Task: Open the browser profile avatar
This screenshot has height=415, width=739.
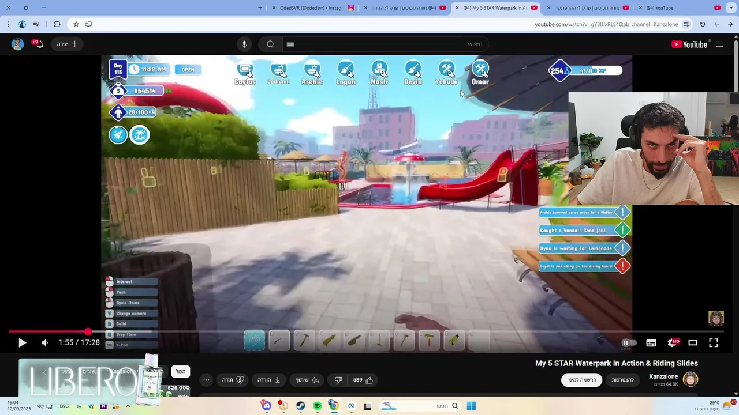Action: [x=22, y=24]
